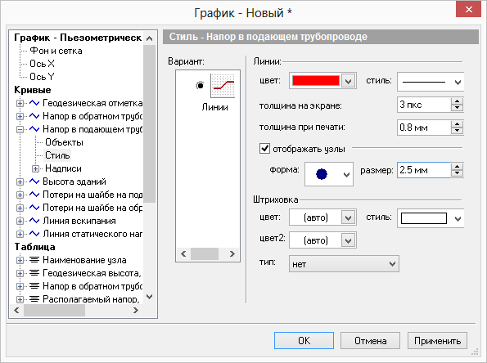Select the Линии variant thumbnail
Viewport: 487px width, 363px height.
[223, 86]
